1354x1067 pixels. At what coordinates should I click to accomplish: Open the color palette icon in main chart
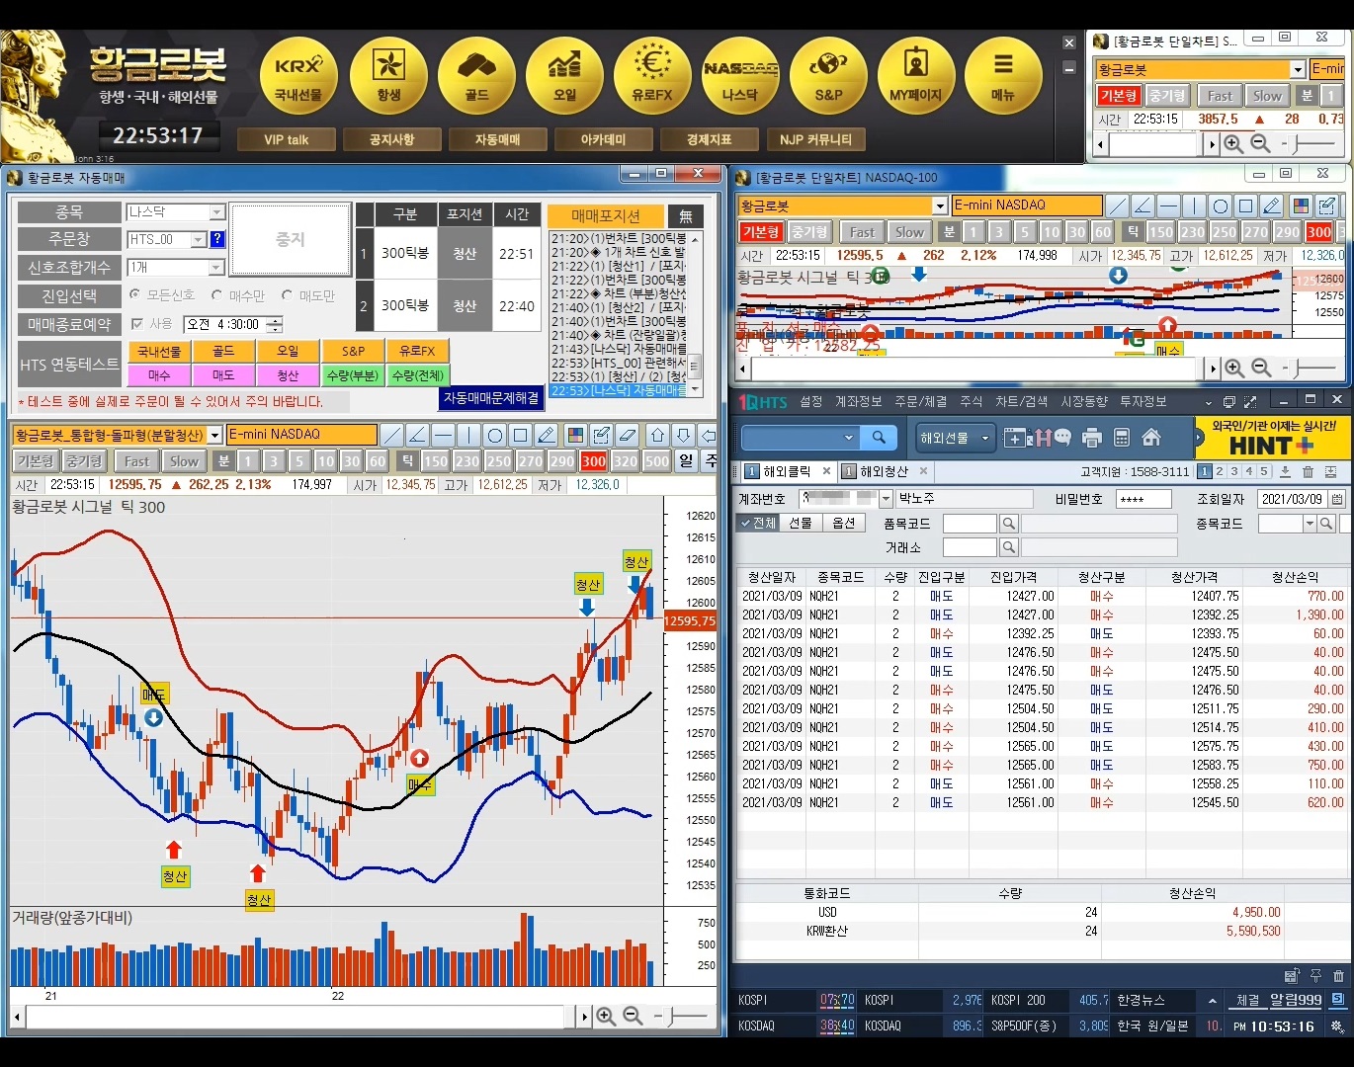pos(575,435)
